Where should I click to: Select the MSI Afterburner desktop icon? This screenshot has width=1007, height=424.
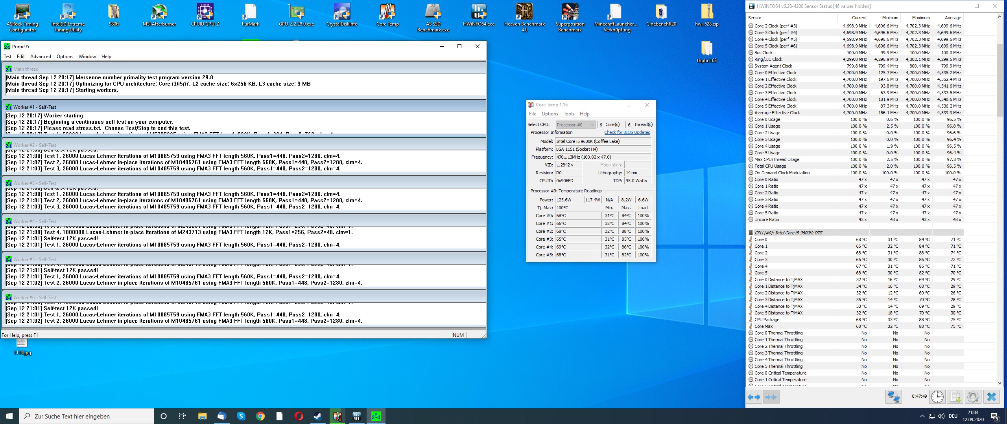point(159,16)
